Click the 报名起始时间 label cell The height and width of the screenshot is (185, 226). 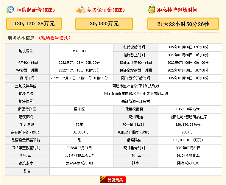[27, 63]
